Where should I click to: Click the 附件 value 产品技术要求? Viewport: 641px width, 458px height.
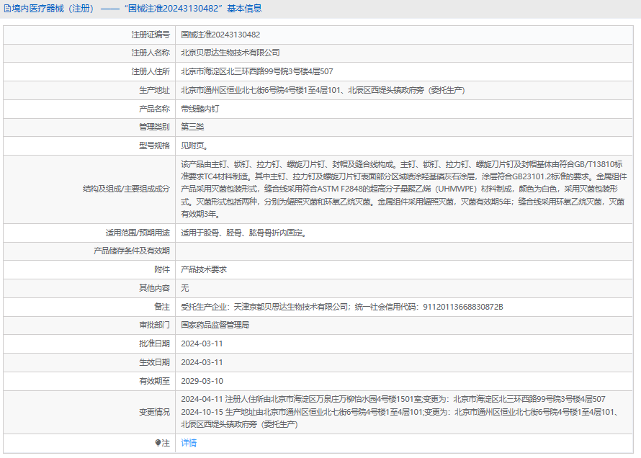(x=204, y=269)
